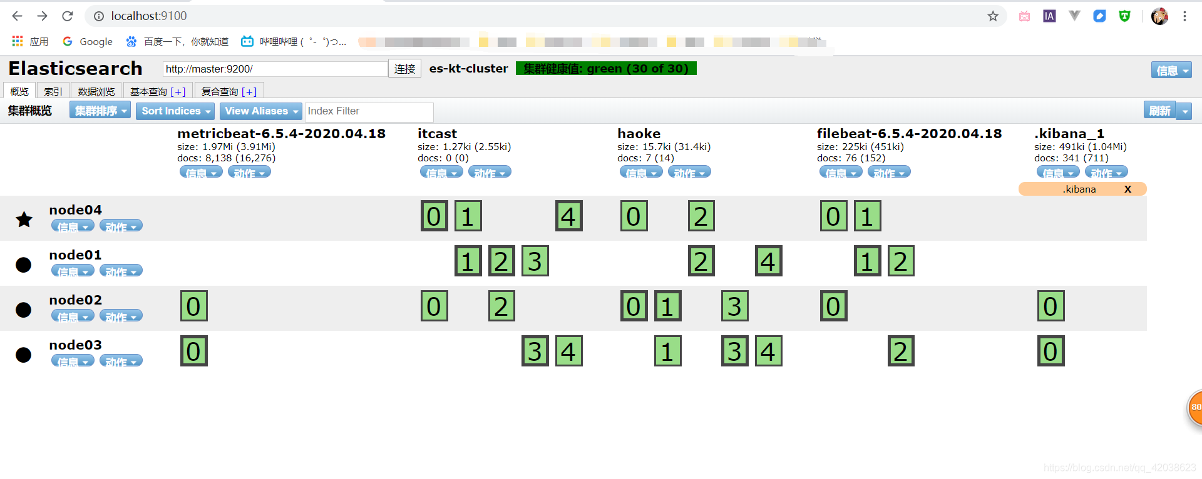Select haoke shard 4 on node01

point(769,261)
